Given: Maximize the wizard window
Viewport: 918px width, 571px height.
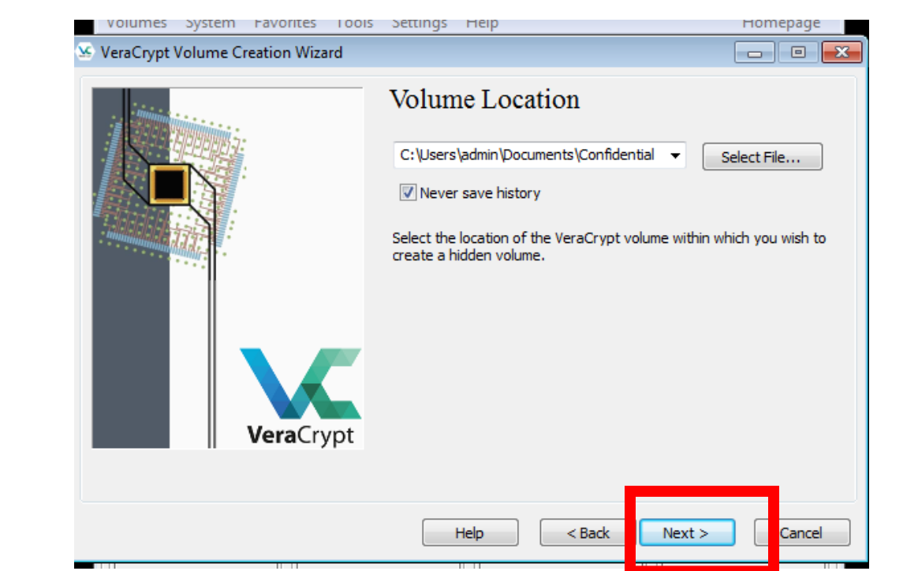Looking at the screenshot, I should point(798,52).
